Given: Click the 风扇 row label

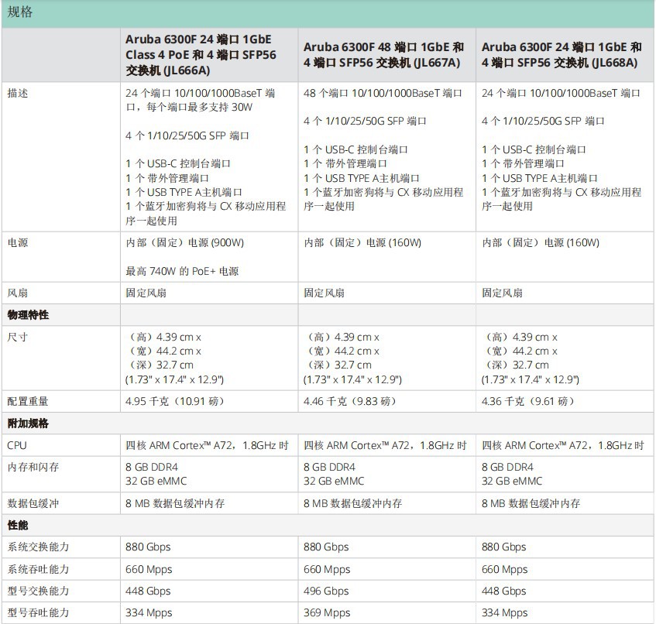Looking at the screenshot, I should 18,293.
